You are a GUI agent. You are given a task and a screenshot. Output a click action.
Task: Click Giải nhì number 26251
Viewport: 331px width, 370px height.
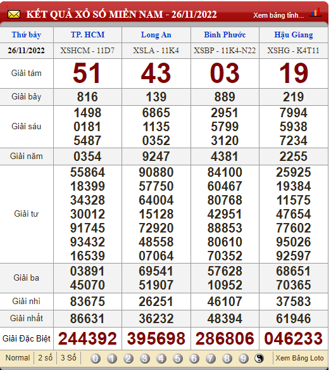pyautogui.click(x=156, y=302)
